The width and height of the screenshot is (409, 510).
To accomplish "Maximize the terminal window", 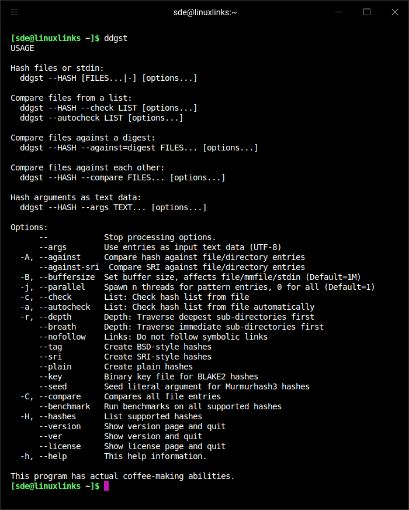I will pyautogui.click(x=367, y=12).
